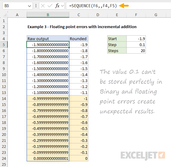The height and width of the screenshot is (167, 171).
Task: Click the fill handle of cell B5
Action: click(x=69, y=48)
